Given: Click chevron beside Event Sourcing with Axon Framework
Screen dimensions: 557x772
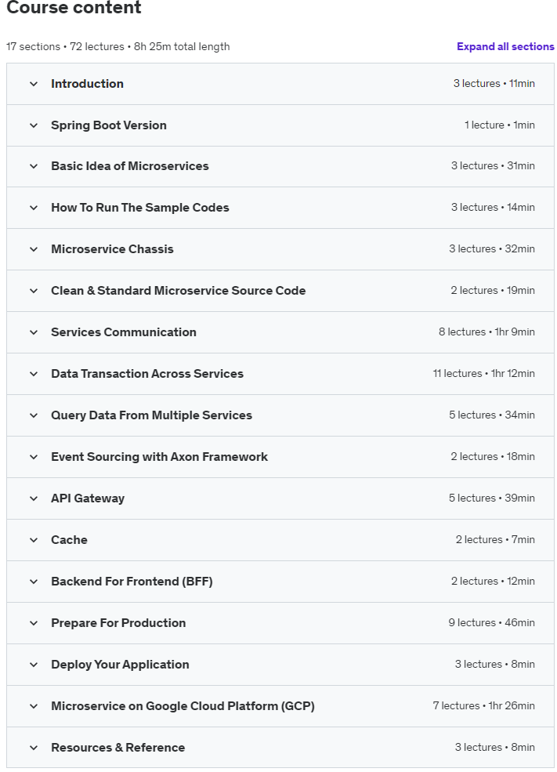Looking at the screenshot, I should 34,457.
